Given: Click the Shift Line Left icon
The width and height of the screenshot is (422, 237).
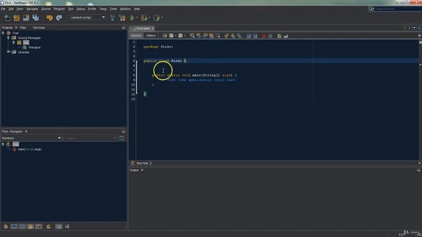Looking at the screenshot, I should 249,36.
